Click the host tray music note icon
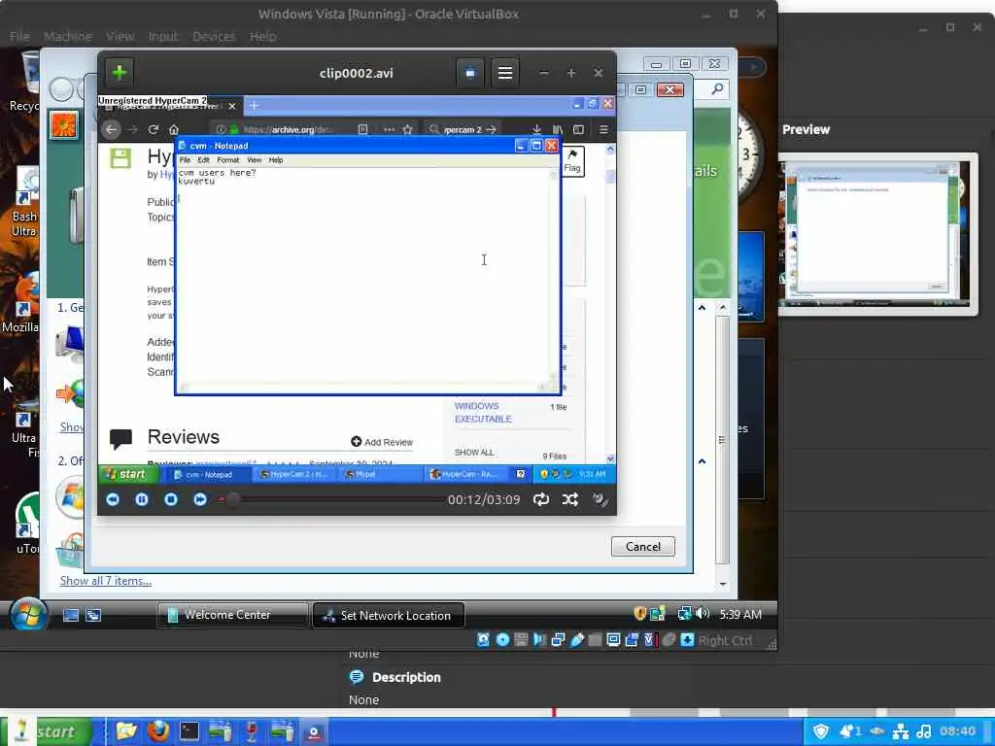Screen dimensions: 995x746 [x=925, y=731]
